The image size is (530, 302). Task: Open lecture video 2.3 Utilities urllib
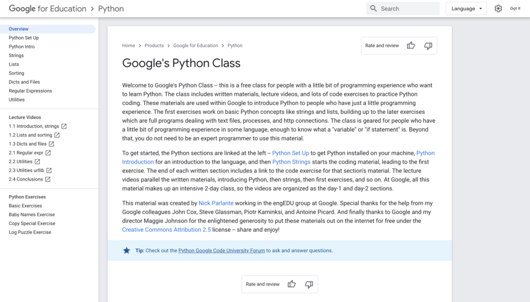[26, 170]
